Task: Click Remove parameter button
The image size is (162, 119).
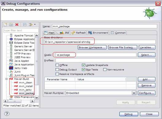Action: [x=147, y=85]
